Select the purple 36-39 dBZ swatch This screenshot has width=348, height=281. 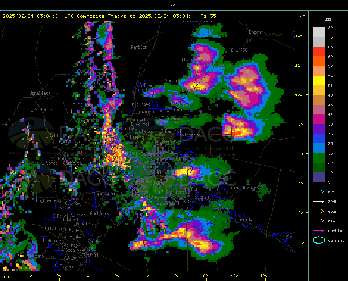click(319, 129)
